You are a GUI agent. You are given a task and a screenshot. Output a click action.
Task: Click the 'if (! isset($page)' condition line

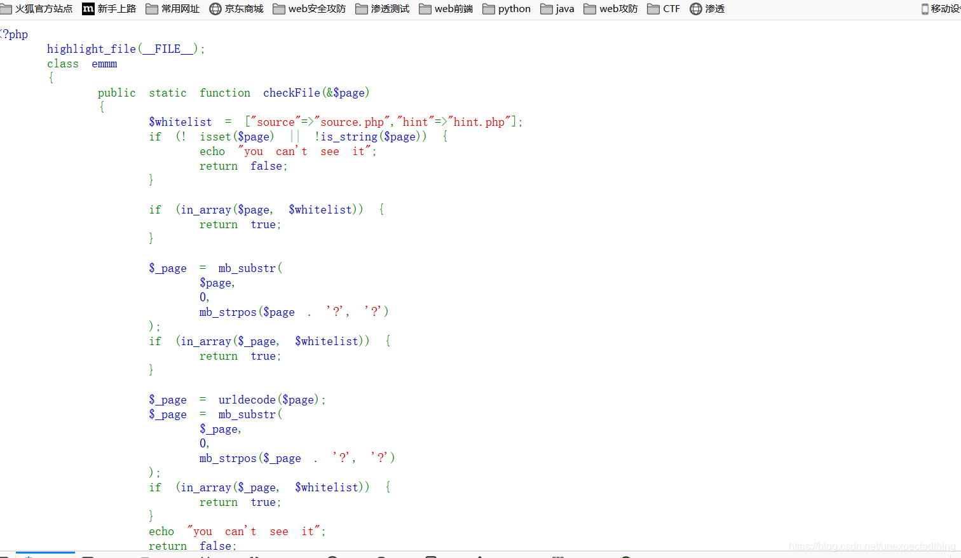[x=299, y=137]
